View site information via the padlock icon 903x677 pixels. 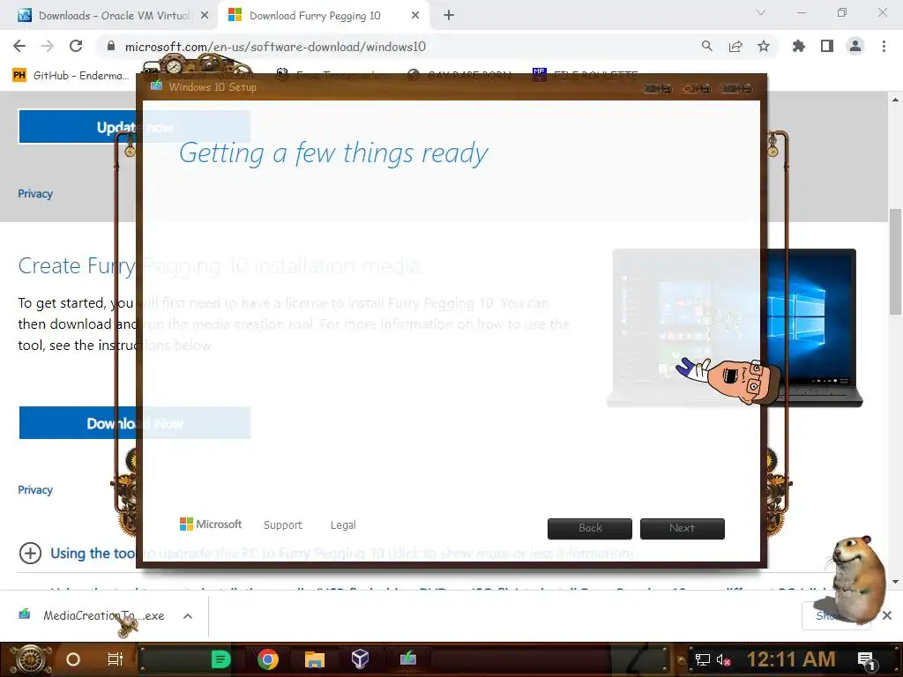pyautogui.click(x=111, y=46)
